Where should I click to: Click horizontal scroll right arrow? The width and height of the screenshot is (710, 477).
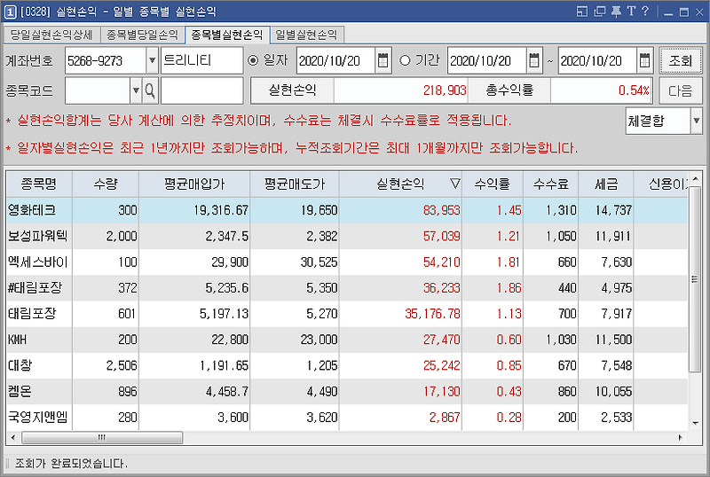680,438
